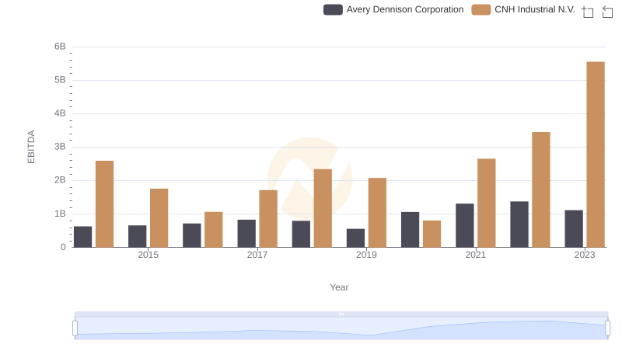Click the Avery Dennison bar for 2023
Viewport: 622px width, 358px height.
click(574, 229)
